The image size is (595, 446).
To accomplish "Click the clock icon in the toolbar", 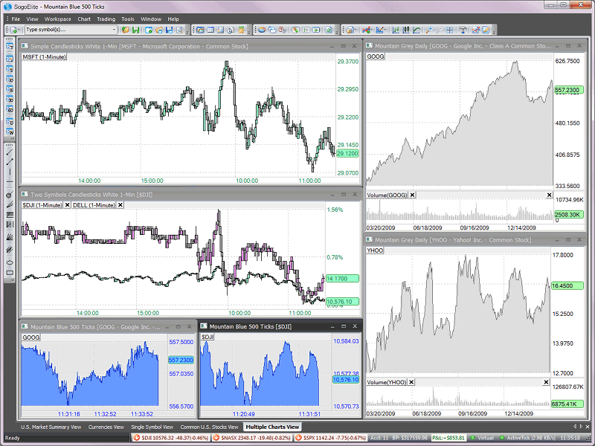I will pyautogui.click(x=231, y=30).
